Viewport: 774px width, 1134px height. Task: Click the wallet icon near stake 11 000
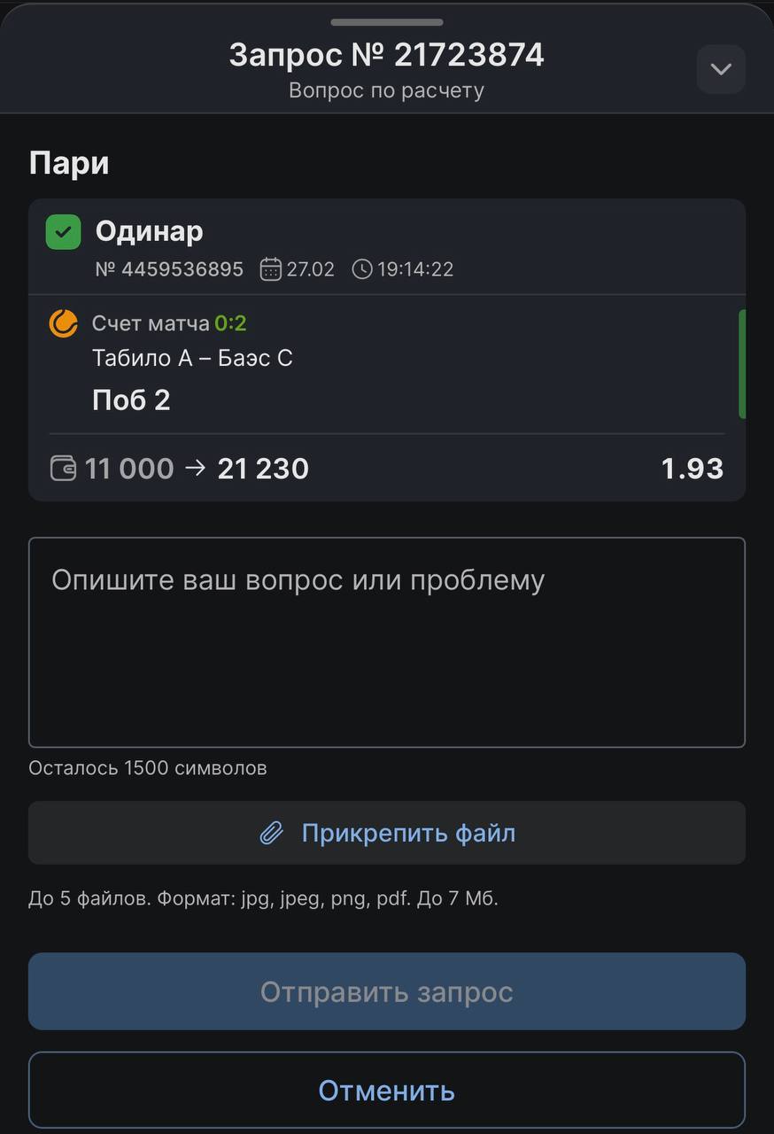(64, 469)
